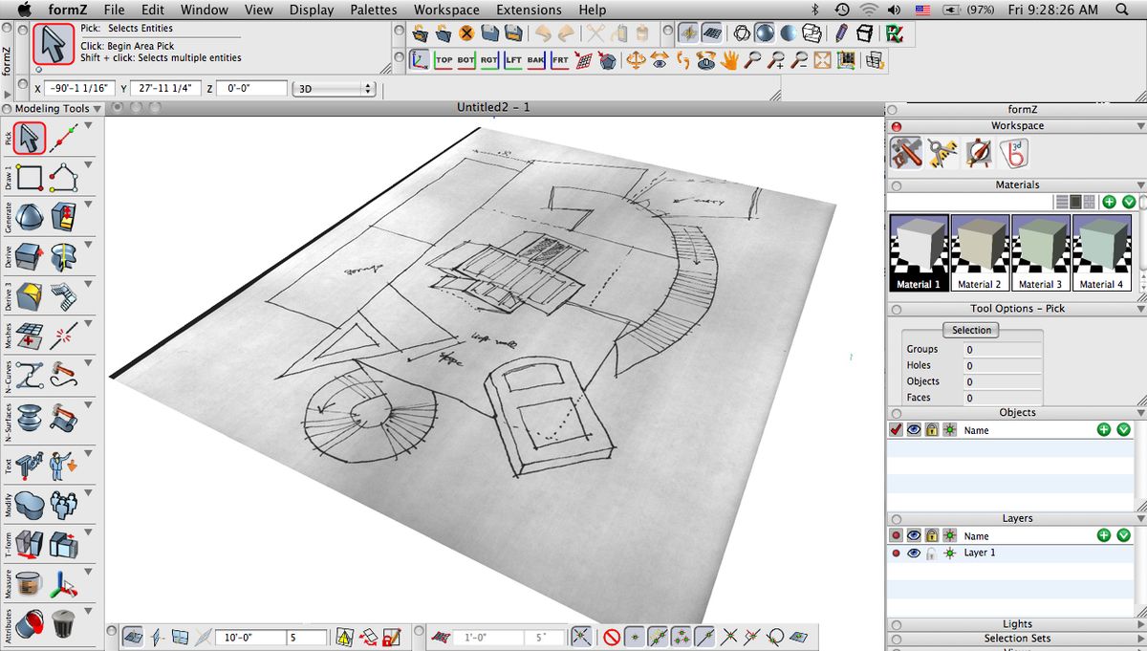Screen dimensions: 1147x651
Task: Open the Palettes menu
Action: [373, 10]
